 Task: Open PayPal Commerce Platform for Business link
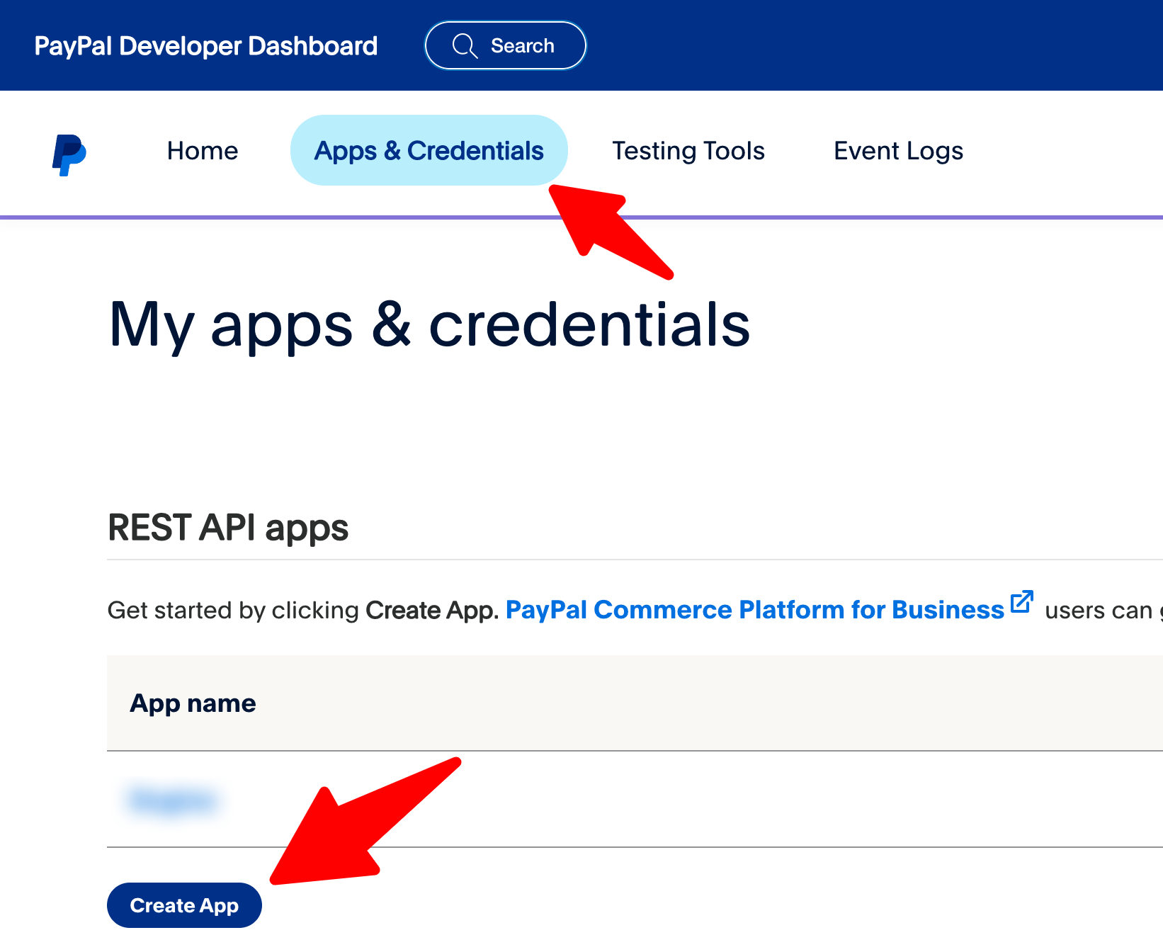754,610
